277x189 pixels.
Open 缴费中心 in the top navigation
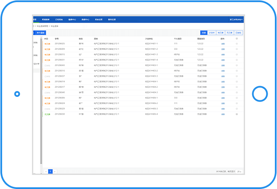click(72, 20)
